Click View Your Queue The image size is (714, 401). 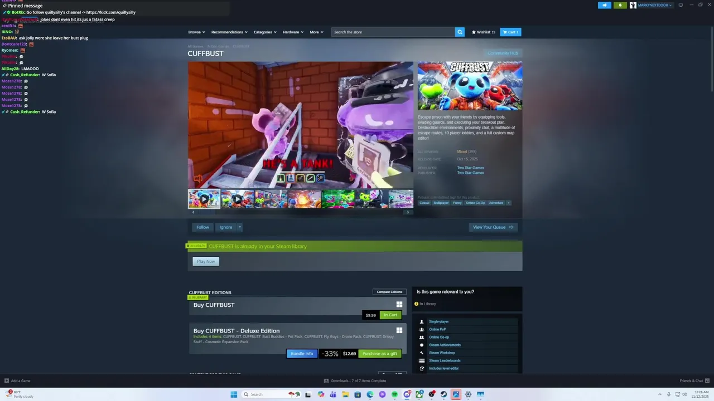pyautogui.click(x=493, y=227)
